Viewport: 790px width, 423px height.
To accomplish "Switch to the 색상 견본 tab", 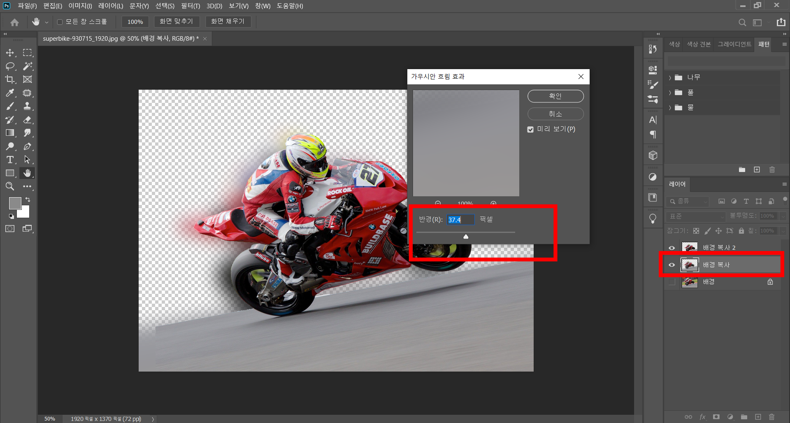I will point(699,44).
